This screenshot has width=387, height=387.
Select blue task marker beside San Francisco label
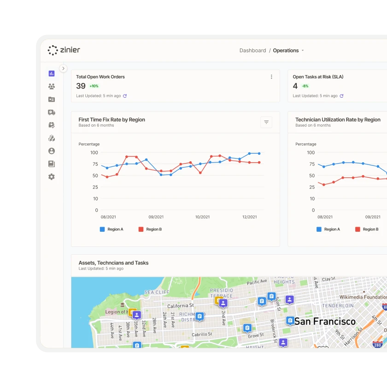pos(290,321)
